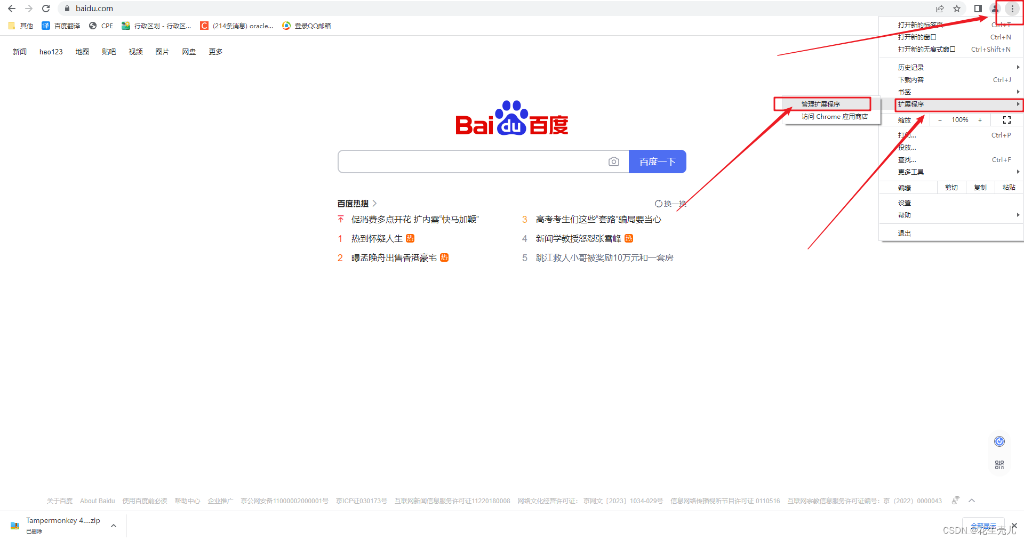Click the baidu.com address bar
Viewport: 1024px width, 540px height.
pyautogui.click(x=496, y=9)
